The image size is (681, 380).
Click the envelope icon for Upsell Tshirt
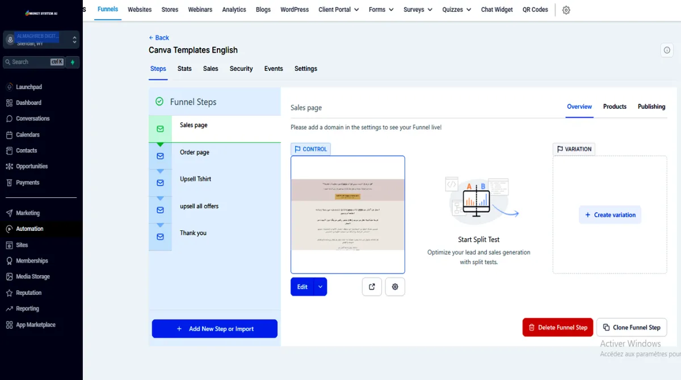coord(160,183)
